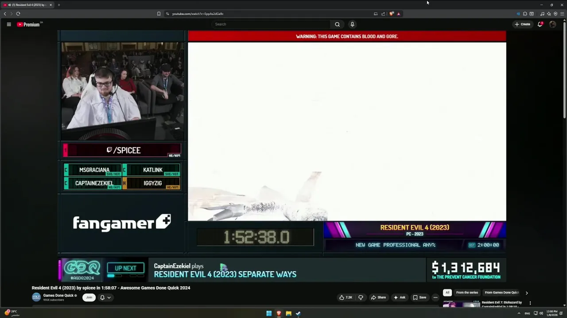Open Leo AI sparkle icon
The width and height of the screenshot is (567, 318).
click(x=549, y=14)
